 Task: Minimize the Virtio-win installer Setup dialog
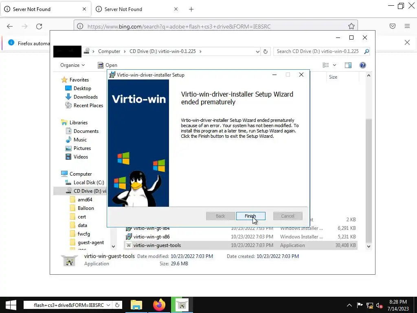pos(274,75)
